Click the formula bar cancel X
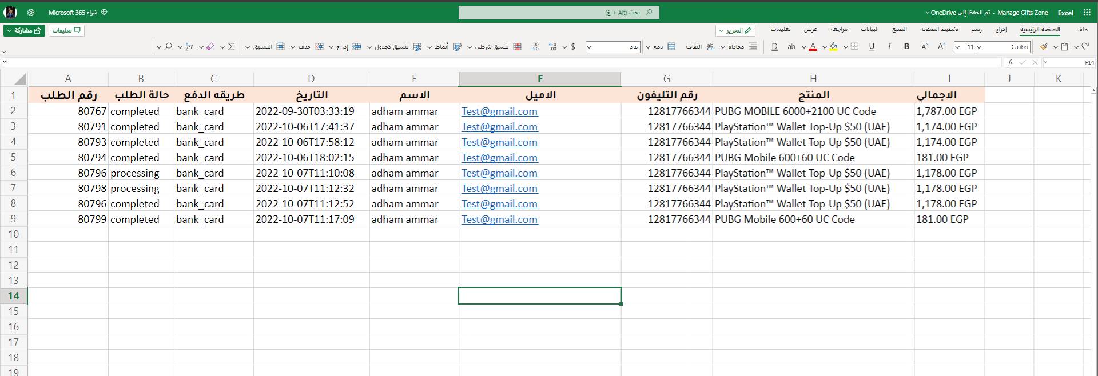 (1035, 62)
